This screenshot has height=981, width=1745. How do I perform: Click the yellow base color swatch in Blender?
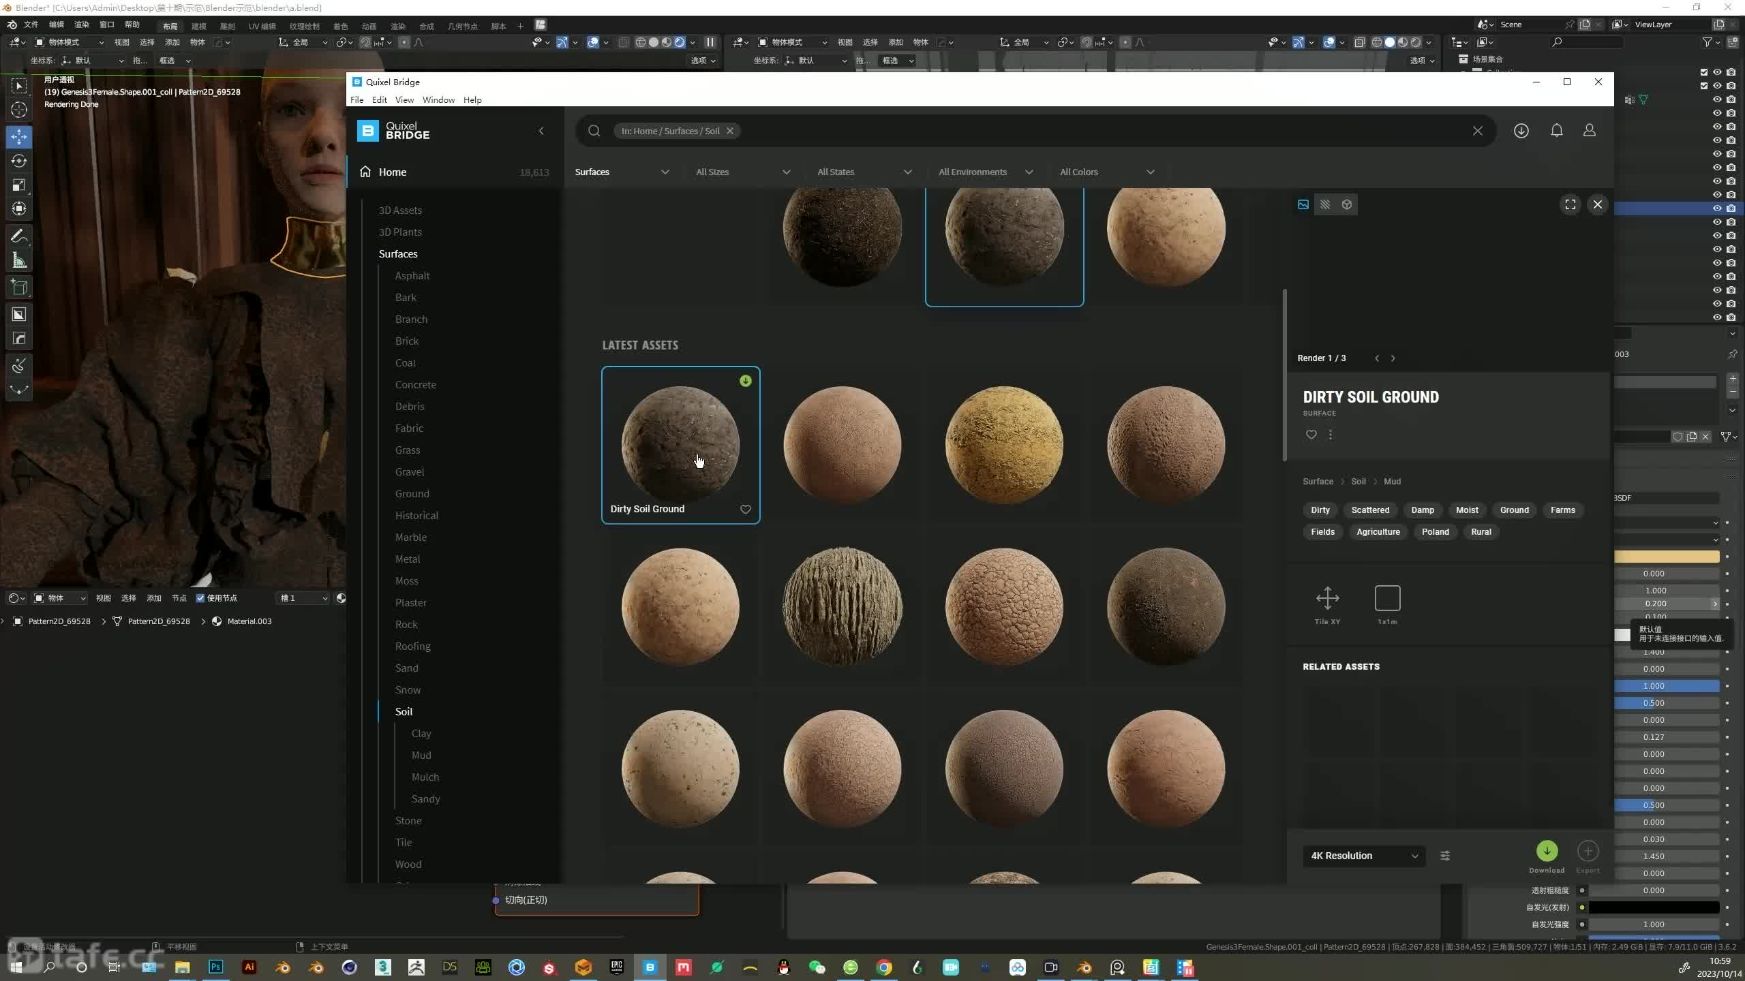pos(1666,557)
